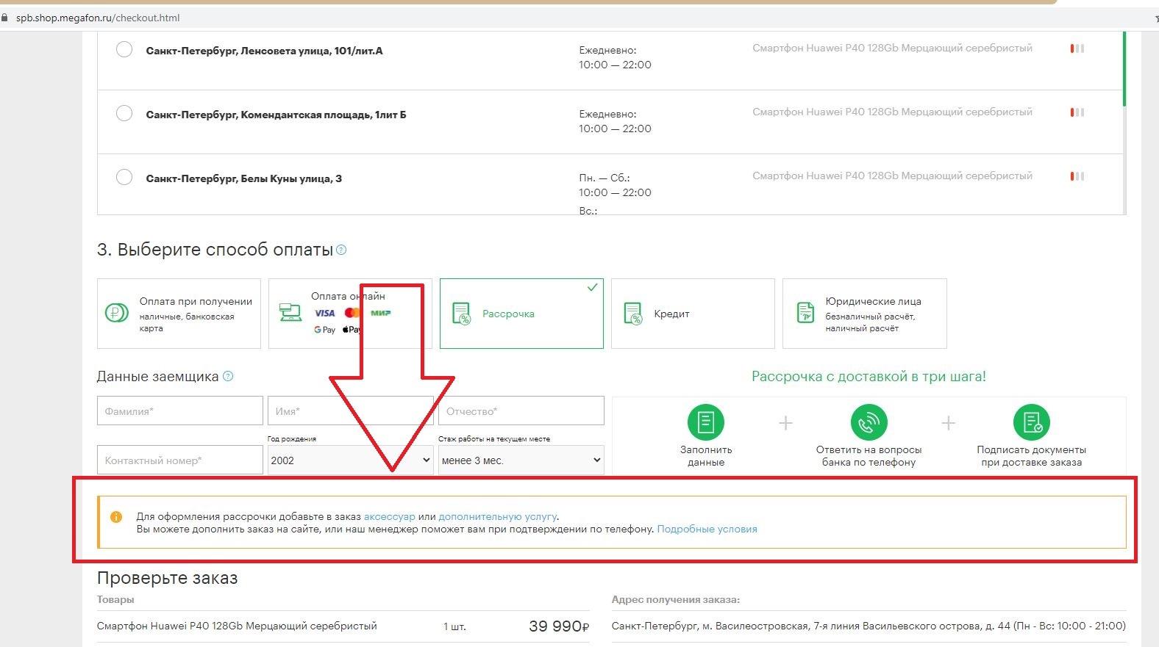The image size is (1159, 647).
Task: Click the help icon next to Данные заемщика
Action: 228,377
